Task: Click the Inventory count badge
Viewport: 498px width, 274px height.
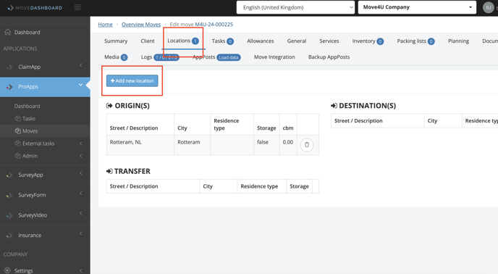Action: pos(380,41)
